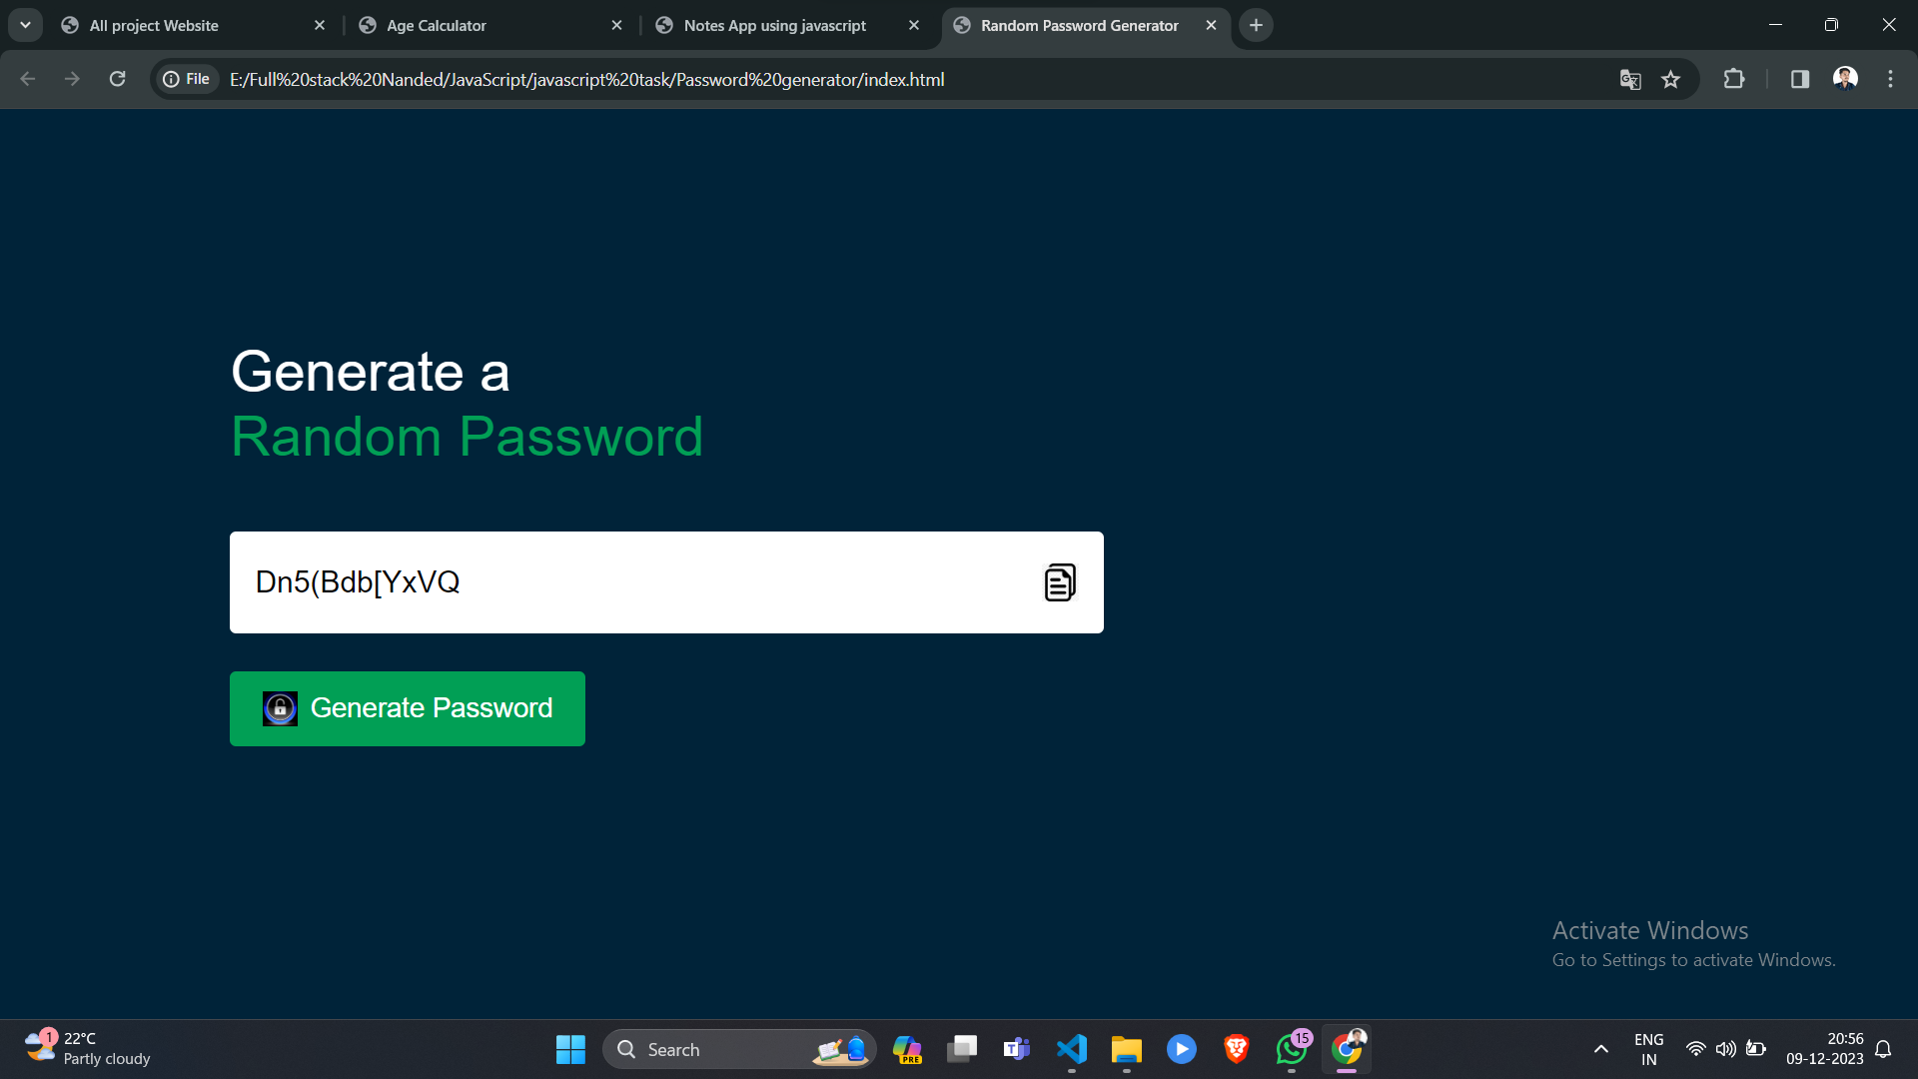The width and height of the screenshot is (1918, 1079).
Task: Open the Google Translate page icon
Action: coord(1630,80)
